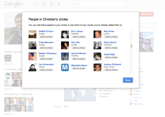The height and width of the screenshot is (117, 165).
Task: Open Derrick Morton's profile name link
Action: [79, 53]
